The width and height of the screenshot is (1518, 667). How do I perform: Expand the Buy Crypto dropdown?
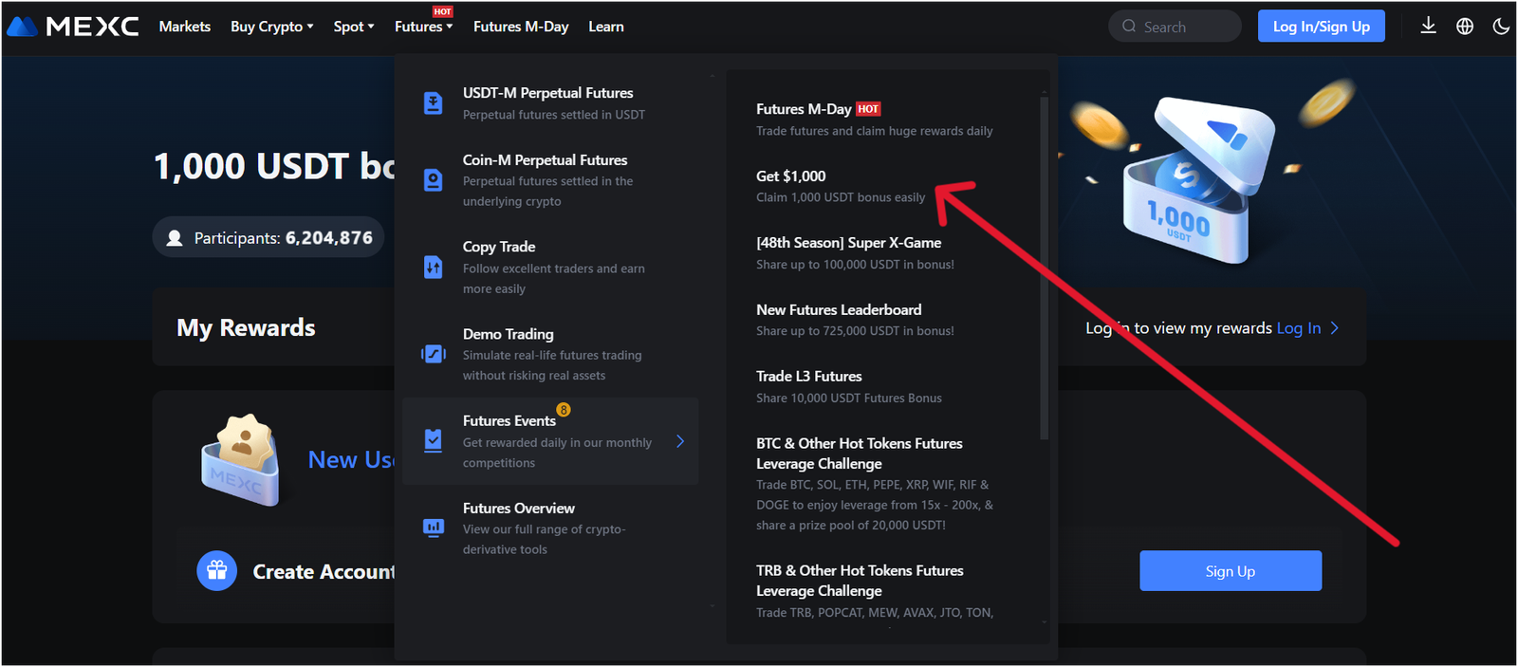(x=271, y=27)
